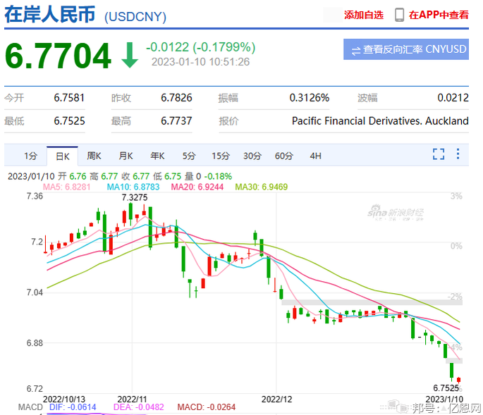Click the 6.7525 low price marker on chart

446,388
